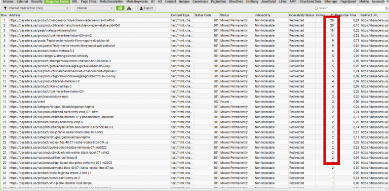Open the H1 tab
The height and width of the screenshot is (191, 389).
pos(153,2)
